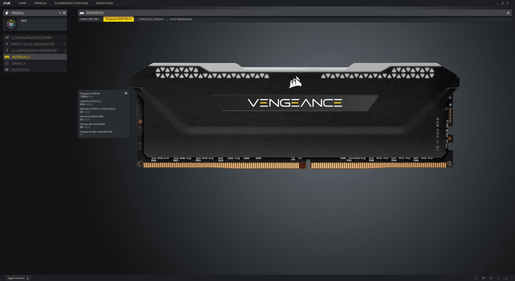Click the 58 clocks value
The image size is (515, 281).
[x=85, y=127]
